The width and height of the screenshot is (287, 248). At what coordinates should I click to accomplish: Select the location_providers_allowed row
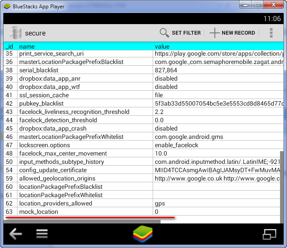click(x=56, y=203)
